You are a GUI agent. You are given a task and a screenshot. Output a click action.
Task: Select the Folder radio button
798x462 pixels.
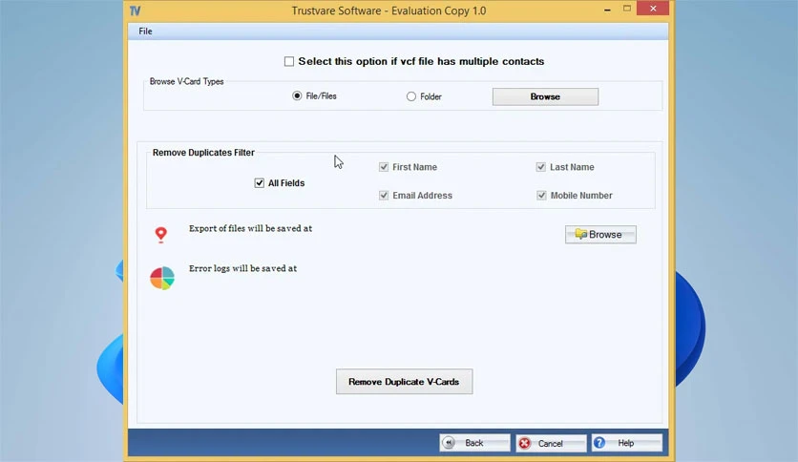(411, 96)
